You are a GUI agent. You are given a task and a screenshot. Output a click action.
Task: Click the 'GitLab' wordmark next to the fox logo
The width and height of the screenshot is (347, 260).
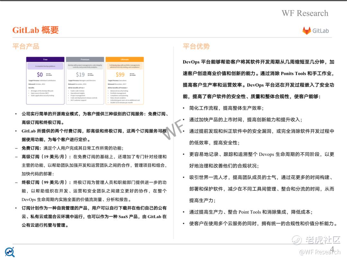pyautogui.click(x=320, y=31)
